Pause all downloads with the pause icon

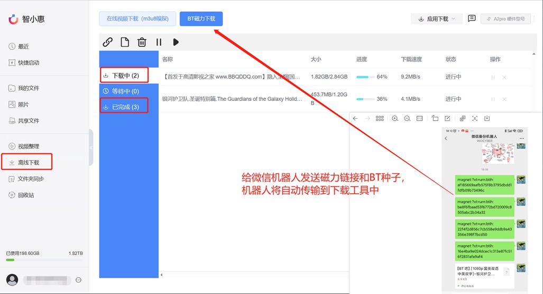pos(159,42)
